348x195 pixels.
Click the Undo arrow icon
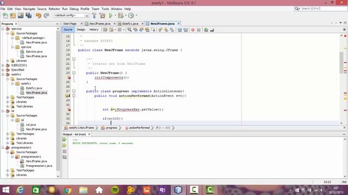[39, 16]
